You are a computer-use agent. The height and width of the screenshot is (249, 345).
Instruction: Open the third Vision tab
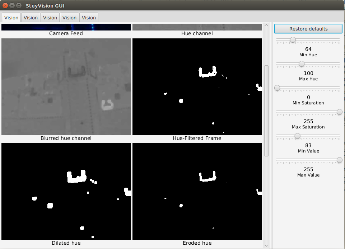[50, 18]
